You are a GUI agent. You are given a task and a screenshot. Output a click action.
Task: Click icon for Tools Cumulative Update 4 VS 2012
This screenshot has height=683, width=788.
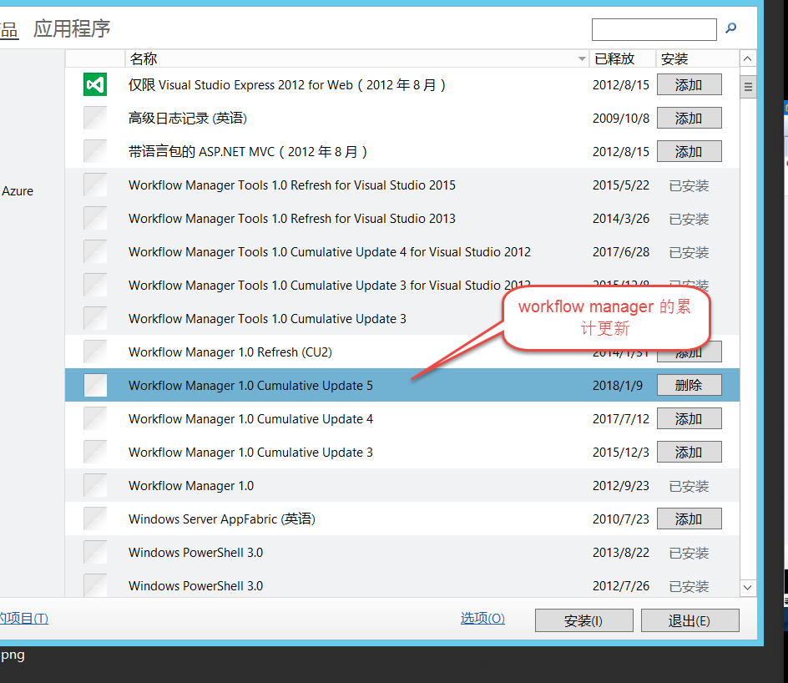[x=95, y=252]
